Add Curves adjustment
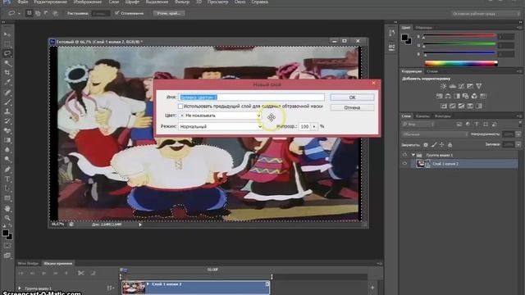Screen dimensions: 525x295 tap(461, 86)
